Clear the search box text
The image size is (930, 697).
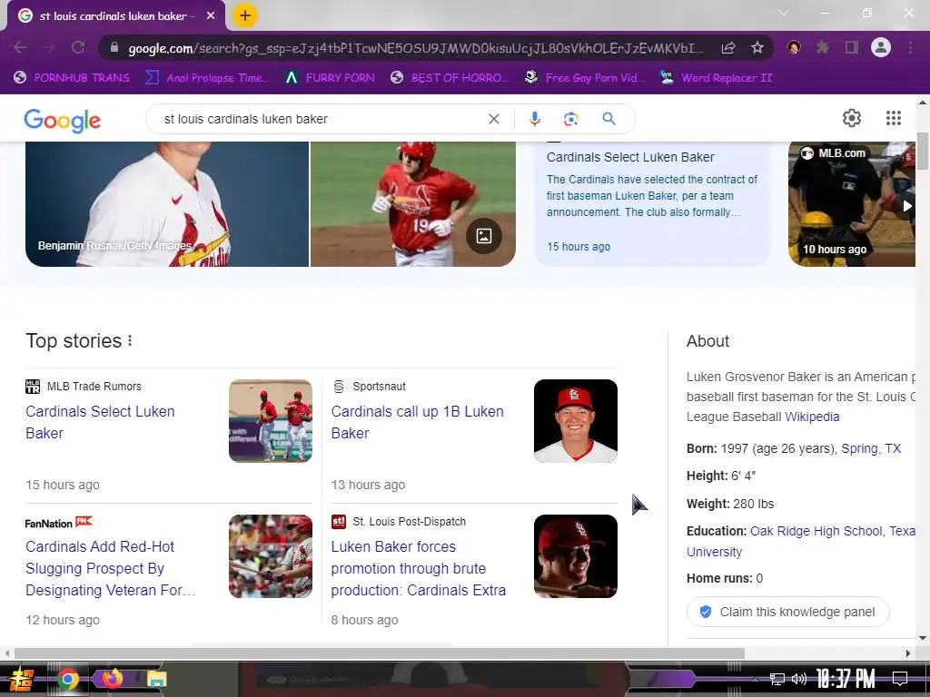point(493,119)
